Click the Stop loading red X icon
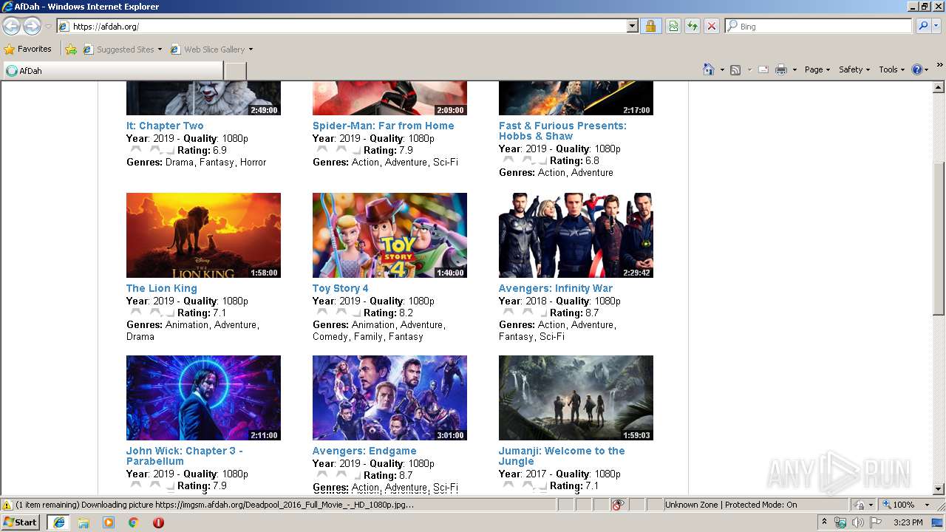Image resolution: width=946 pixels, height=532 pixels. (712, 27)
